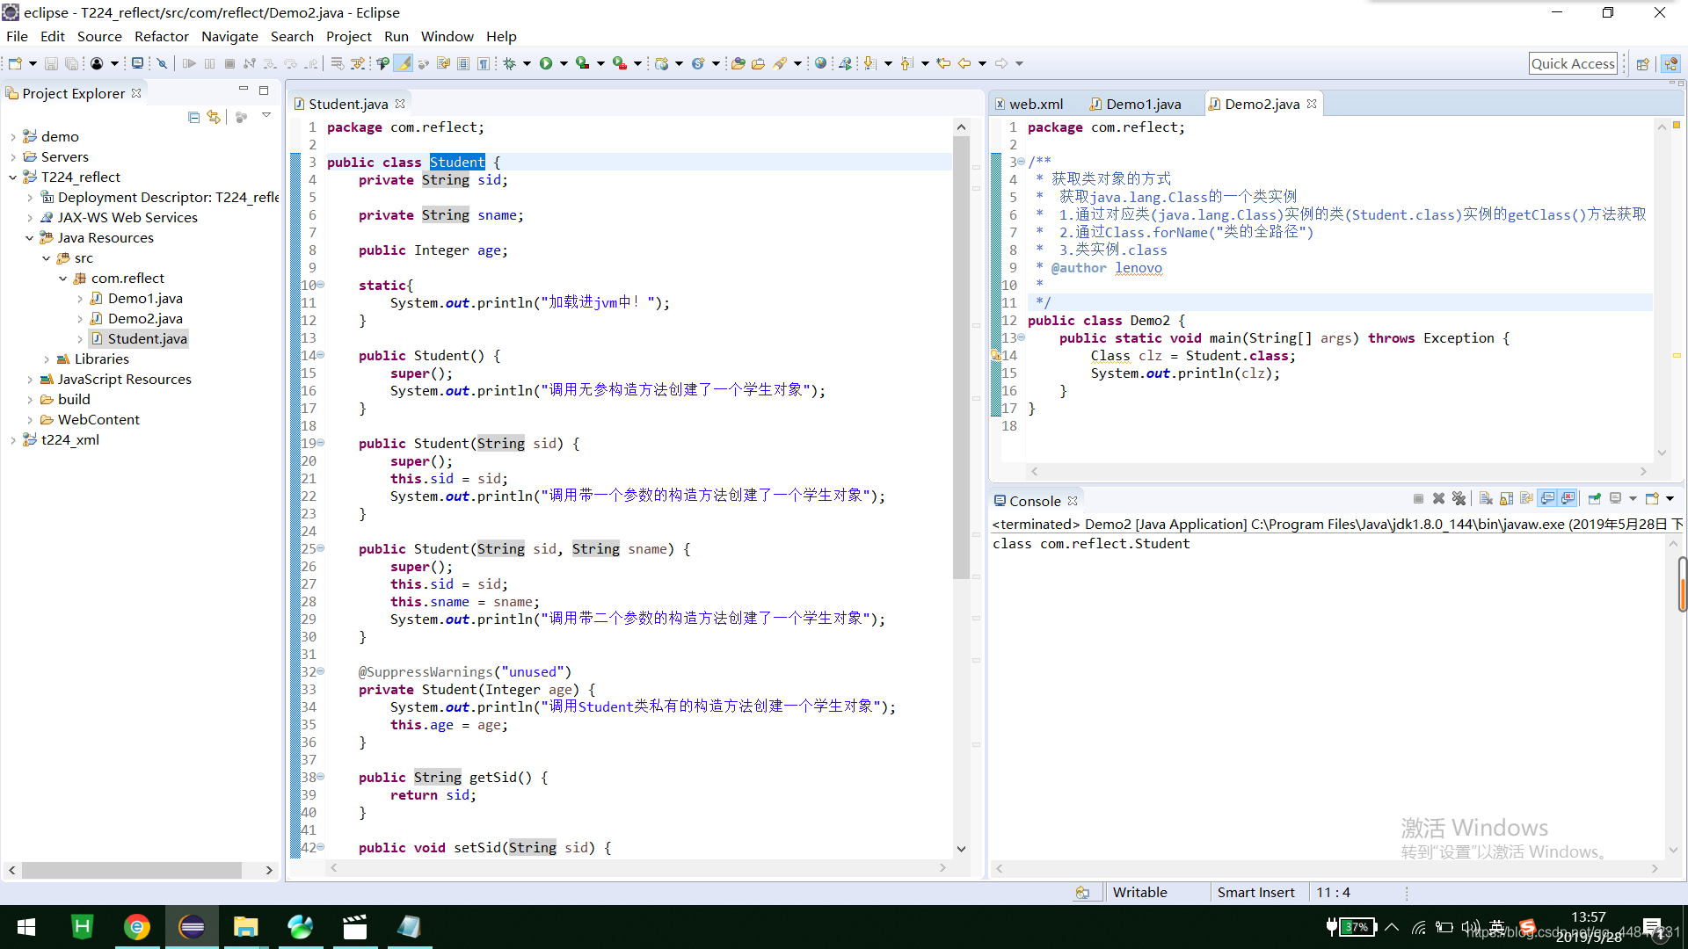Viewport: 1688px width, 949px height.
Task: Click the Open Type folder icon
Action: point(738,63)
